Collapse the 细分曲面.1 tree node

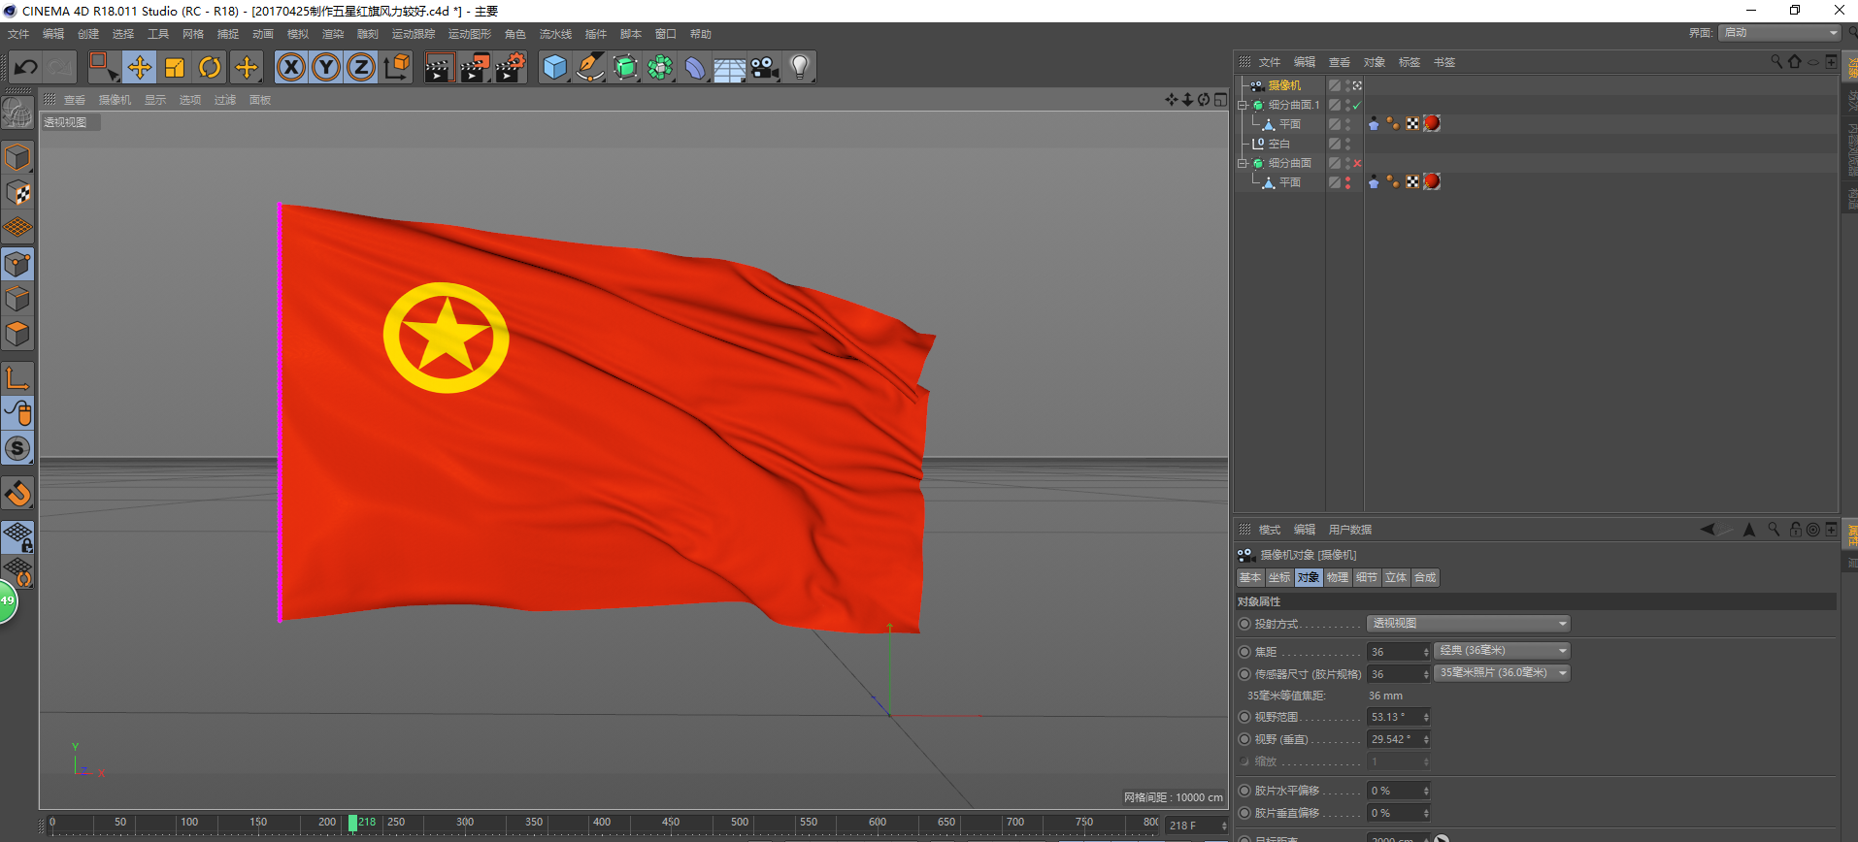coord(1242,105)
